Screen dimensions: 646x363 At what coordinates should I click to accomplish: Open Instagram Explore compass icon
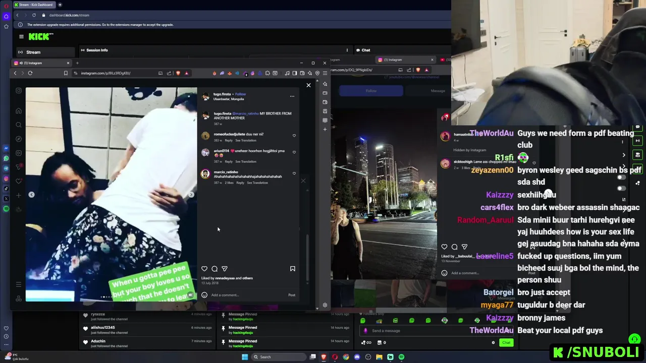point(19,139)
